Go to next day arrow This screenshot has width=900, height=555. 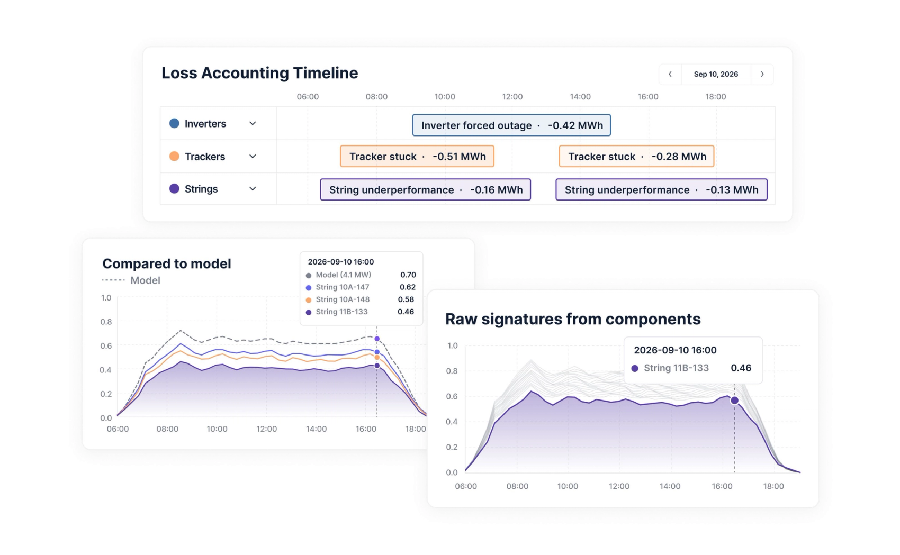(762, 74)
